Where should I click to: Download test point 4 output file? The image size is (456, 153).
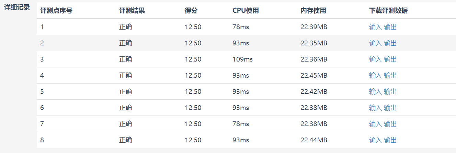390,75
